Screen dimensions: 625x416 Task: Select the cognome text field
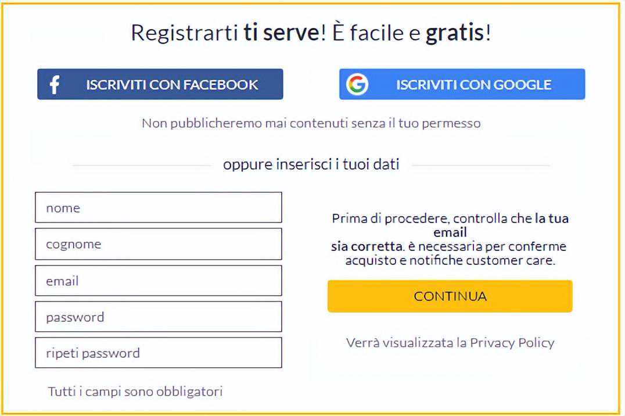[x=158, y=244]
